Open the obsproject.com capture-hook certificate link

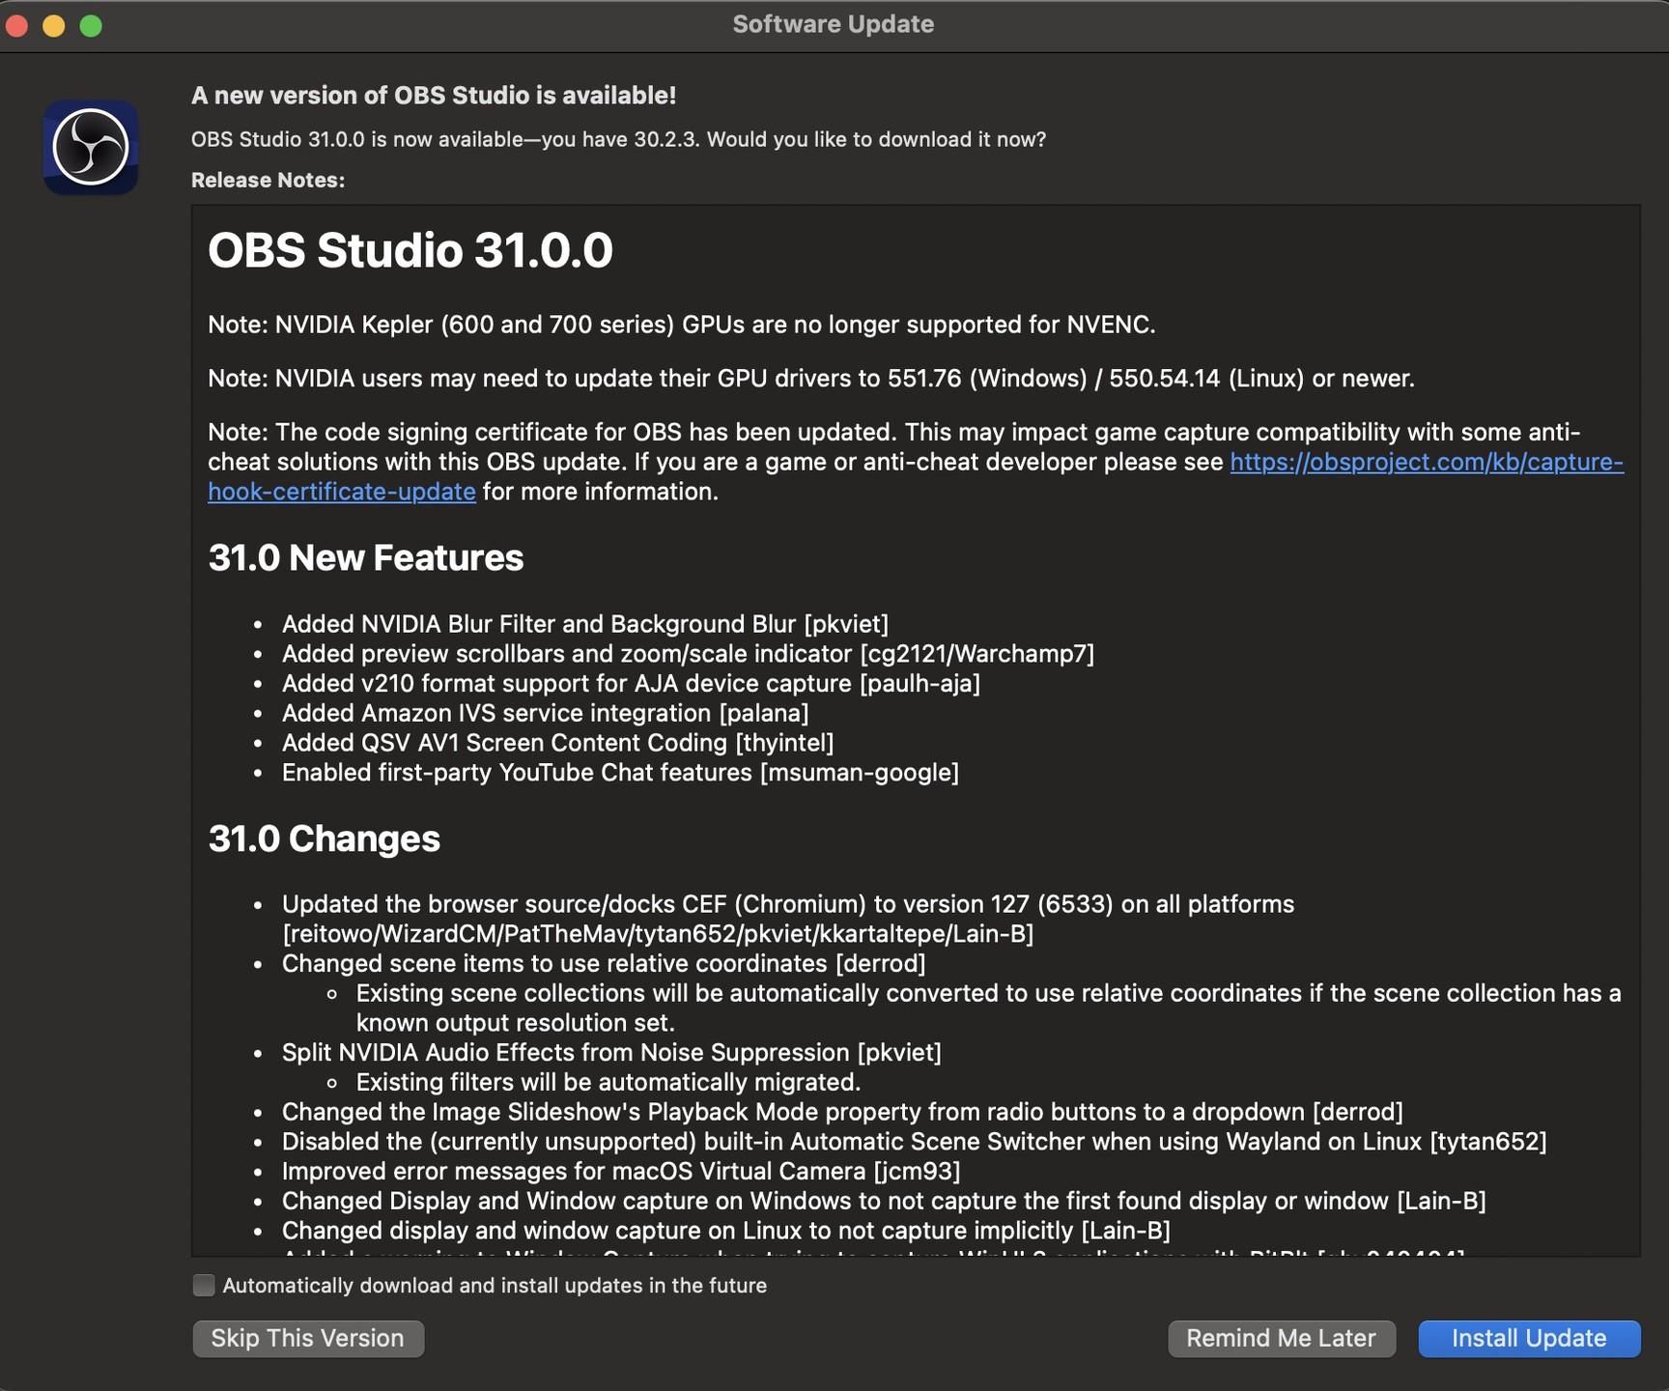pos(1426,463)
